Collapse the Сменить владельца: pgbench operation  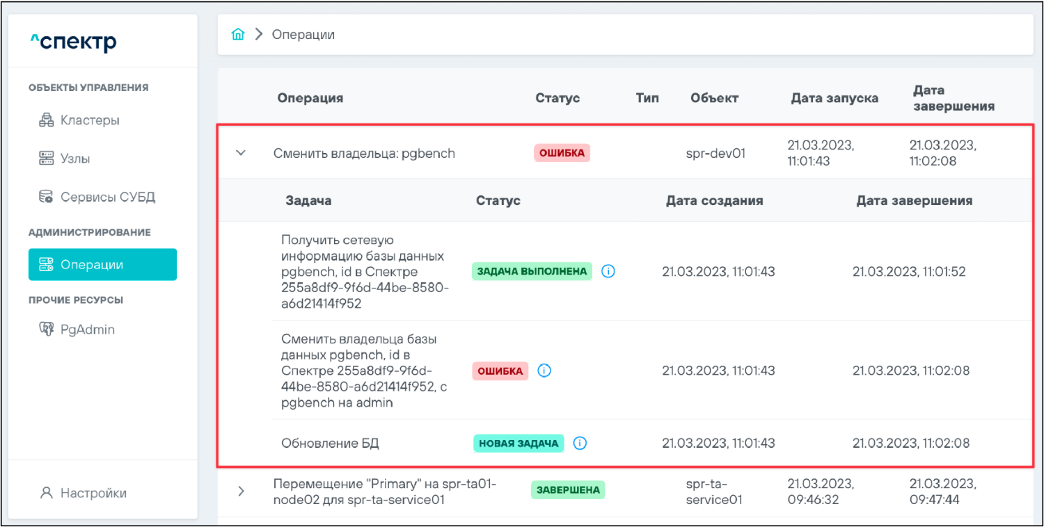pyautogui.click(x=241, y=153)
